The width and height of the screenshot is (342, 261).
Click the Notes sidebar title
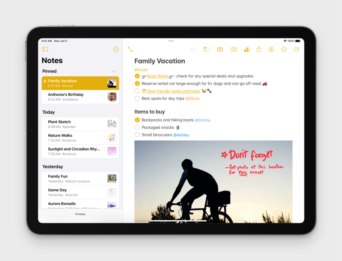(x=52, y=60)
